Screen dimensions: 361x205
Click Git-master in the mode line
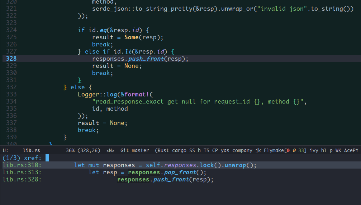click(135, 150)
